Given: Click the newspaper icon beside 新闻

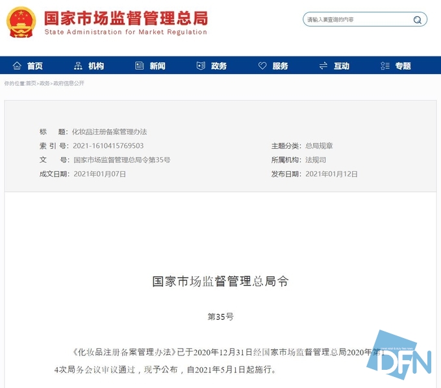Looking at the screenshot, I should [139, 66].
